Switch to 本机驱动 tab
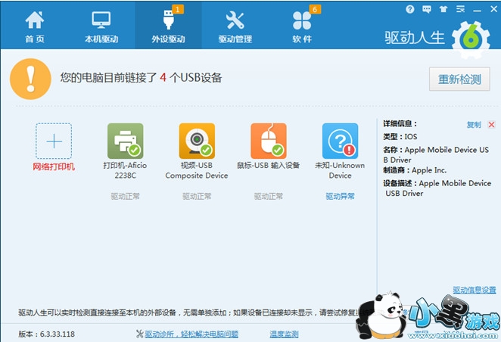Image resolution: width=501 pixels, height=342 pixels. [101, 26]
